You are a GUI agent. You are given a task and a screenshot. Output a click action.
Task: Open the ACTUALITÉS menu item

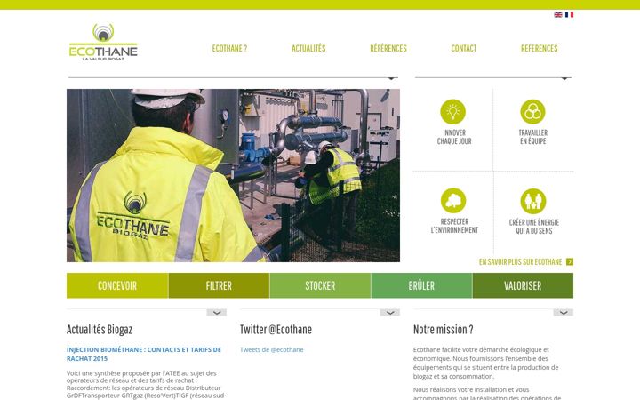308,48
